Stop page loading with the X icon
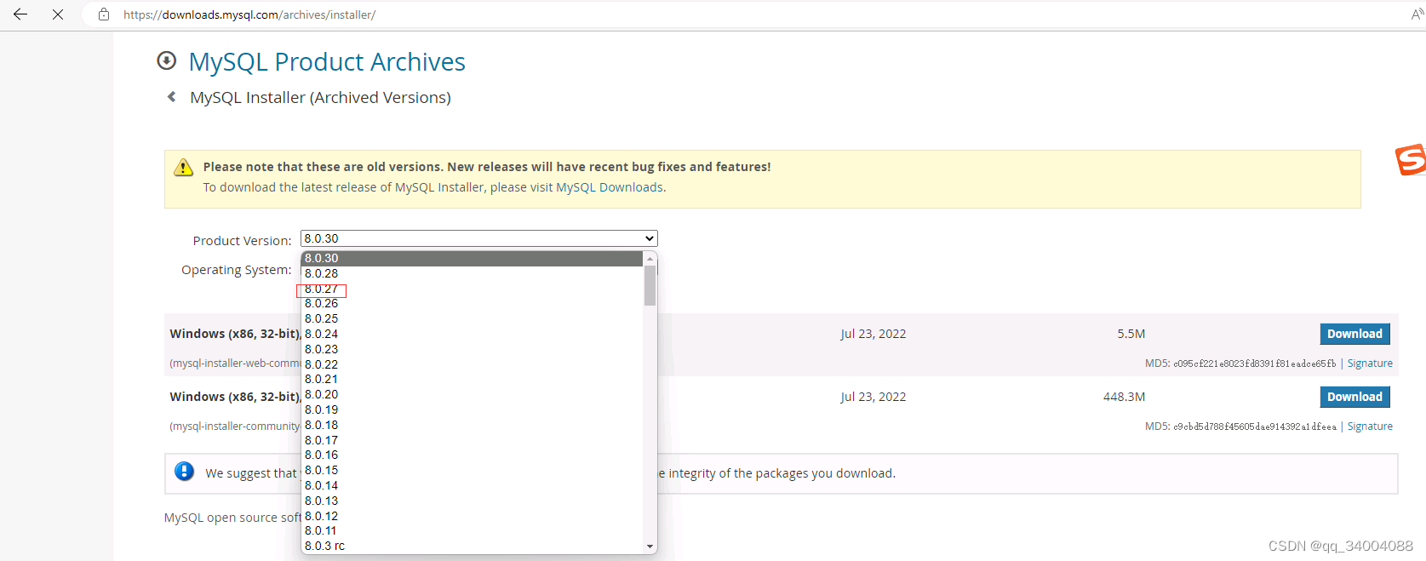1426x561 pixels. tap(58, 14)
